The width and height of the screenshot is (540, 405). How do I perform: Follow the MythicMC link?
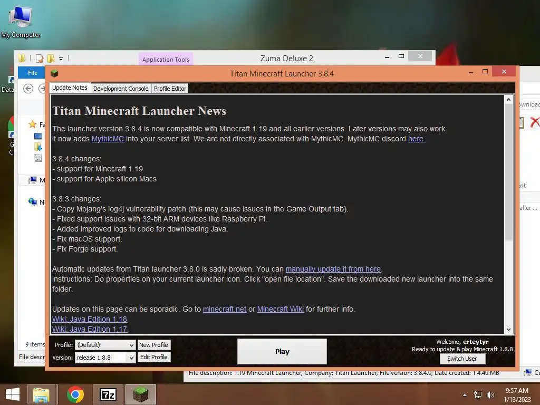pos(108,139)
